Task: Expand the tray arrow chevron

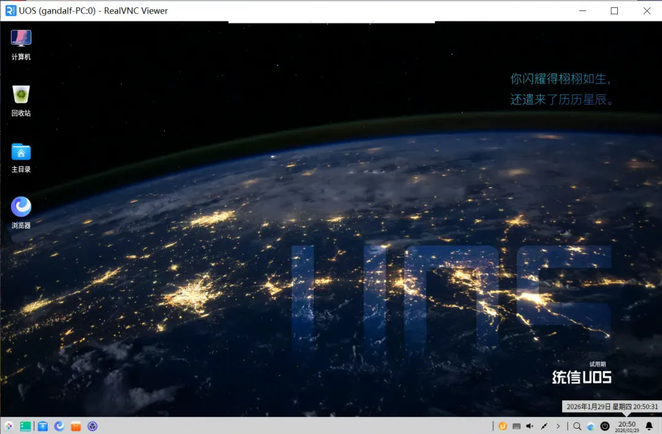Action: [x=558, y=427]
